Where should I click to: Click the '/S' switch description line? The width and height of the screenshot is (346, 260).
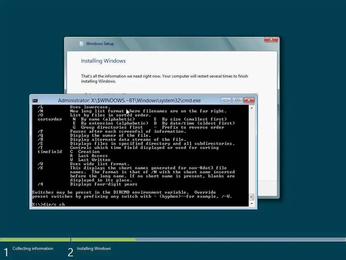(x=136, y=144)
